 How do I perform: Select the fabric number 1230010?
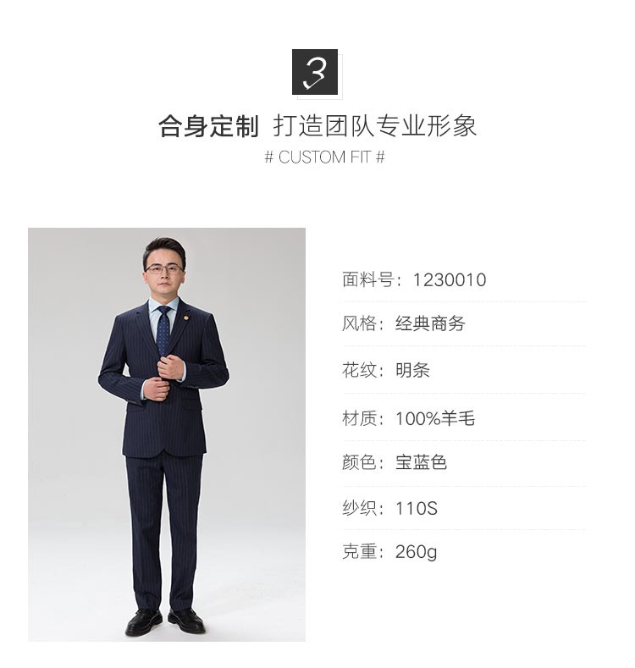click(450, 280)
